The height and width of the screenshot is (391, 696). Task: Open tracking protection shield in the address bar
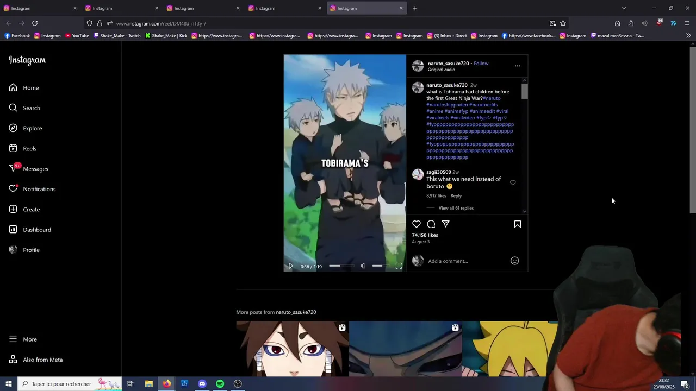pyautogui.click(x=89, y=23)
